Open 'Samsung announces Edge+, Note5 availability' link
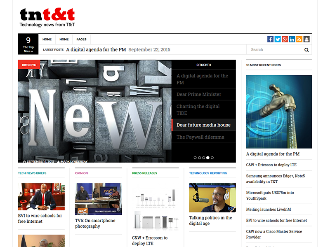 point(276,179)
